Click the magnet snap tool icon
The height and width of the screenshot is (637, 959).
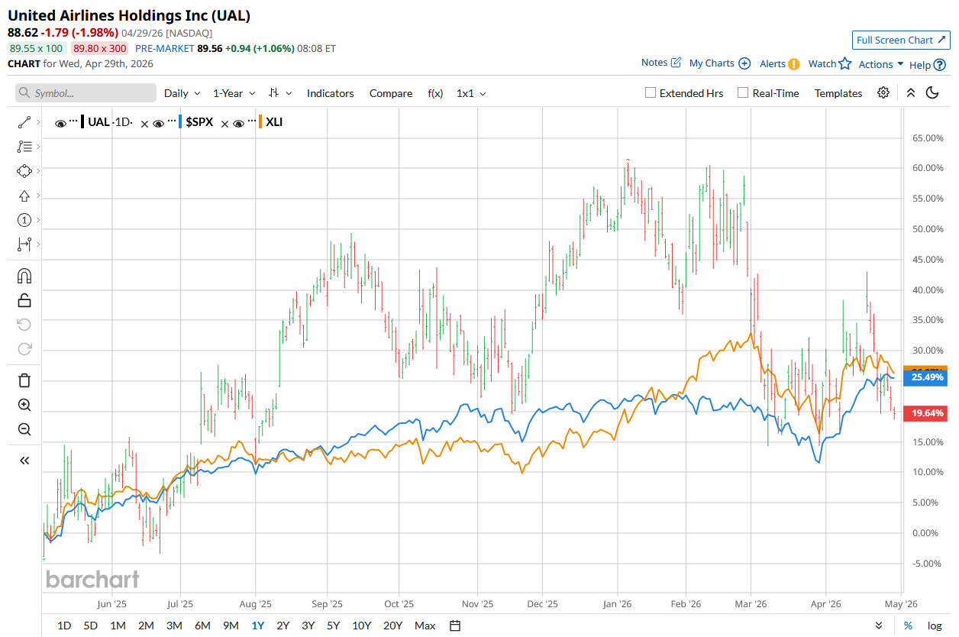tap(24, 276)
